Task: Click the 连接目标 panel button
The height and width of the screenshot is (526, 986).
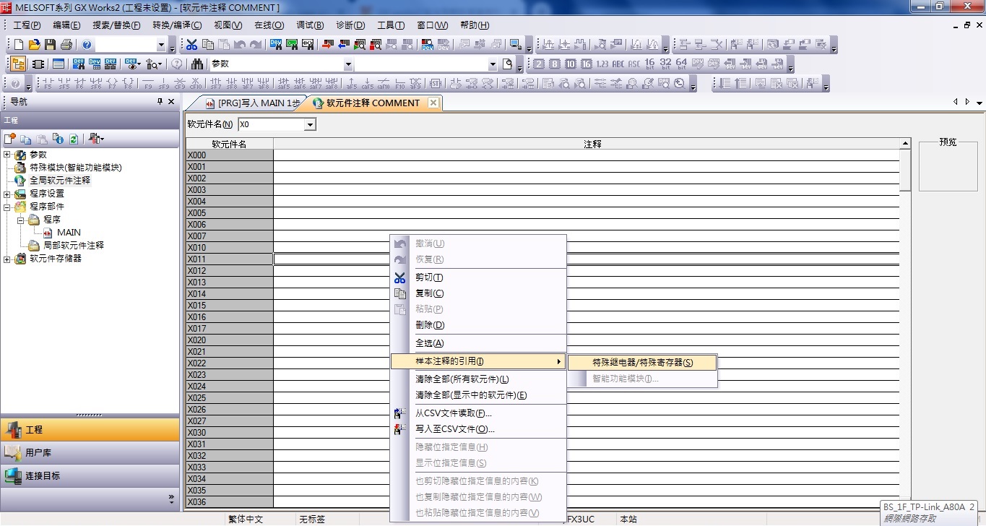Action: pyautogui.click(x=90, y=476)
